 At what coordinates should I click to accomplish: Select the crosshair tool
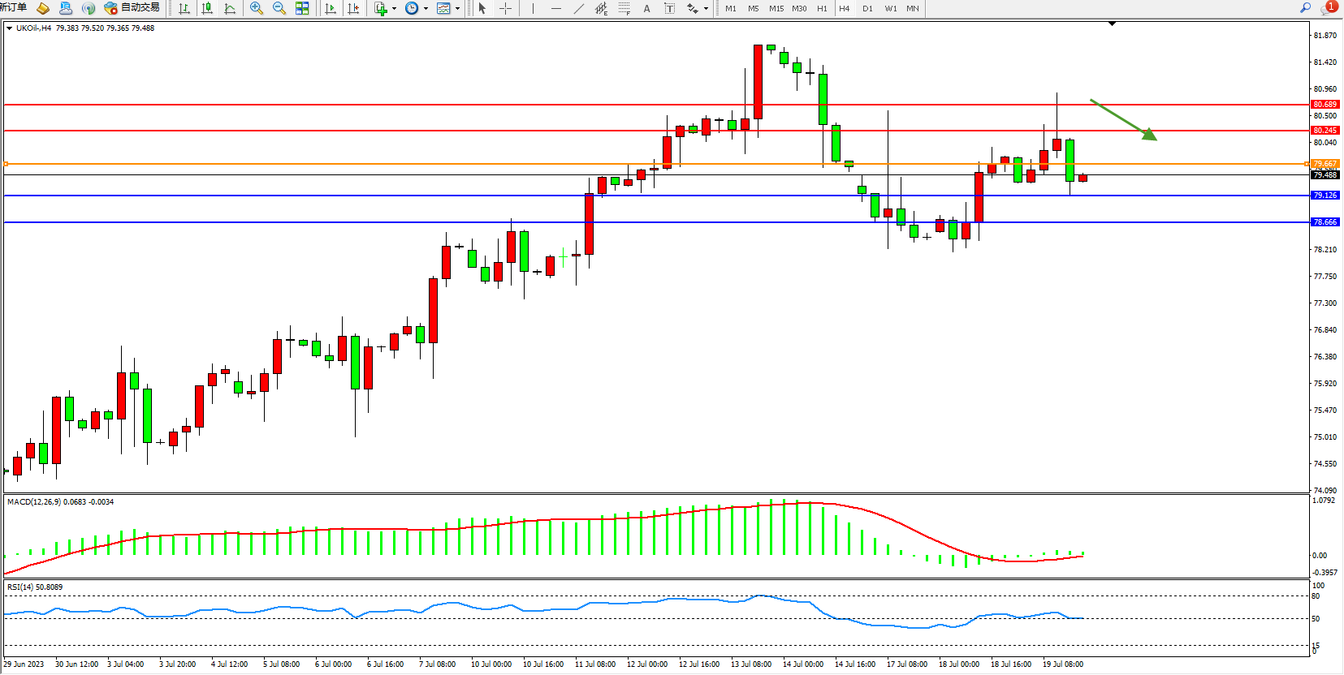click(505, 8)
